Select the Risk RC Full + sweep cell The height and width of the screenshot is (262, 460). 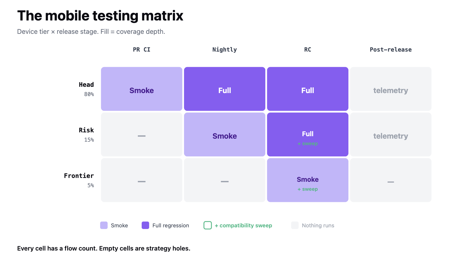coord(308,135)
